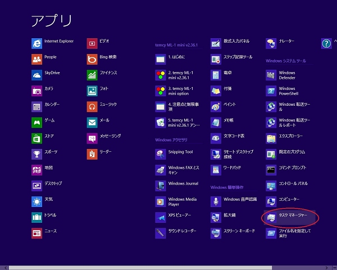Open メモ帳 notepad
The height and width of the screenshot is (270, 337).
(216, 123)
